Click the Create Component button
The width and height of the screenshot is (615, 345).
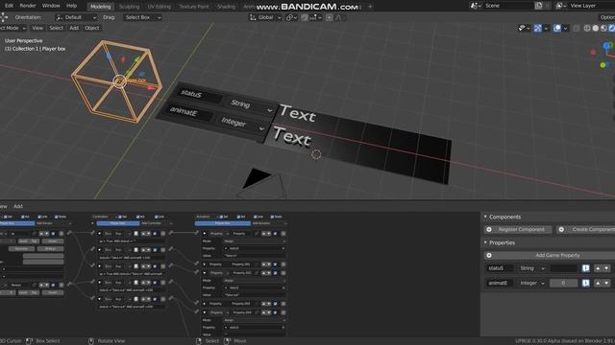tap(586, 230)
